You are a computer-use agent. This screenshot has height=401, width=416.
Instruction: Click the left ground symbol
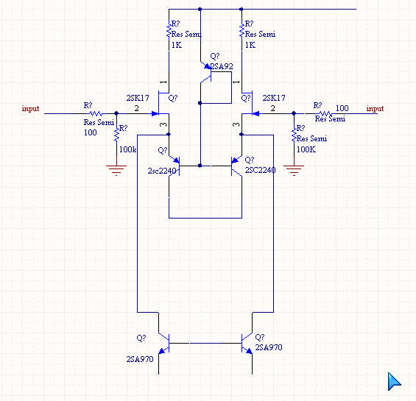coord(116,170)
